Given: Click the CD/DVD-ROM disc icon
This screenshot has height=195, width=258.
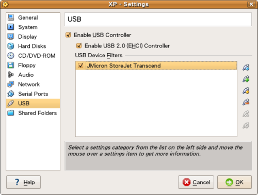Looking at the screenshot, I should [11, 56].
